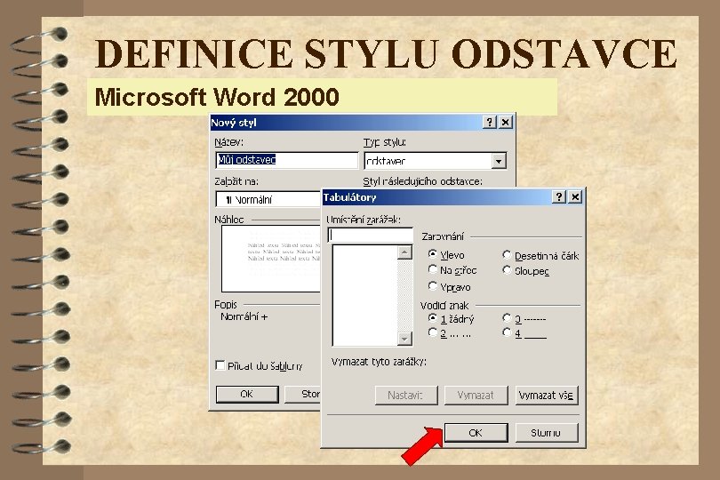Click the help button in Tabulátory title bar
720x480 pixels.
point(558,197)
